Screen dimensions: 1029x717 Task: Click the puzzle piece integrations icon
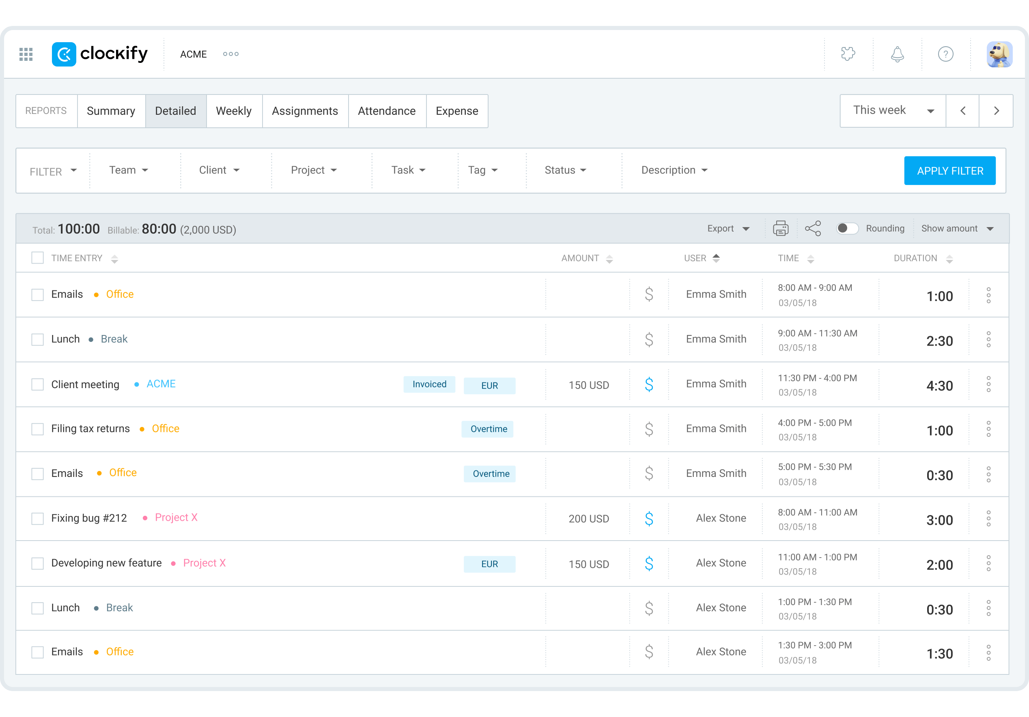click(x=848, y=54)
